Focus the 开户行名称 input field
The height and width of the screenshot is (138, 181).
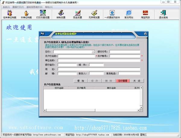click(x=76, y=56)
